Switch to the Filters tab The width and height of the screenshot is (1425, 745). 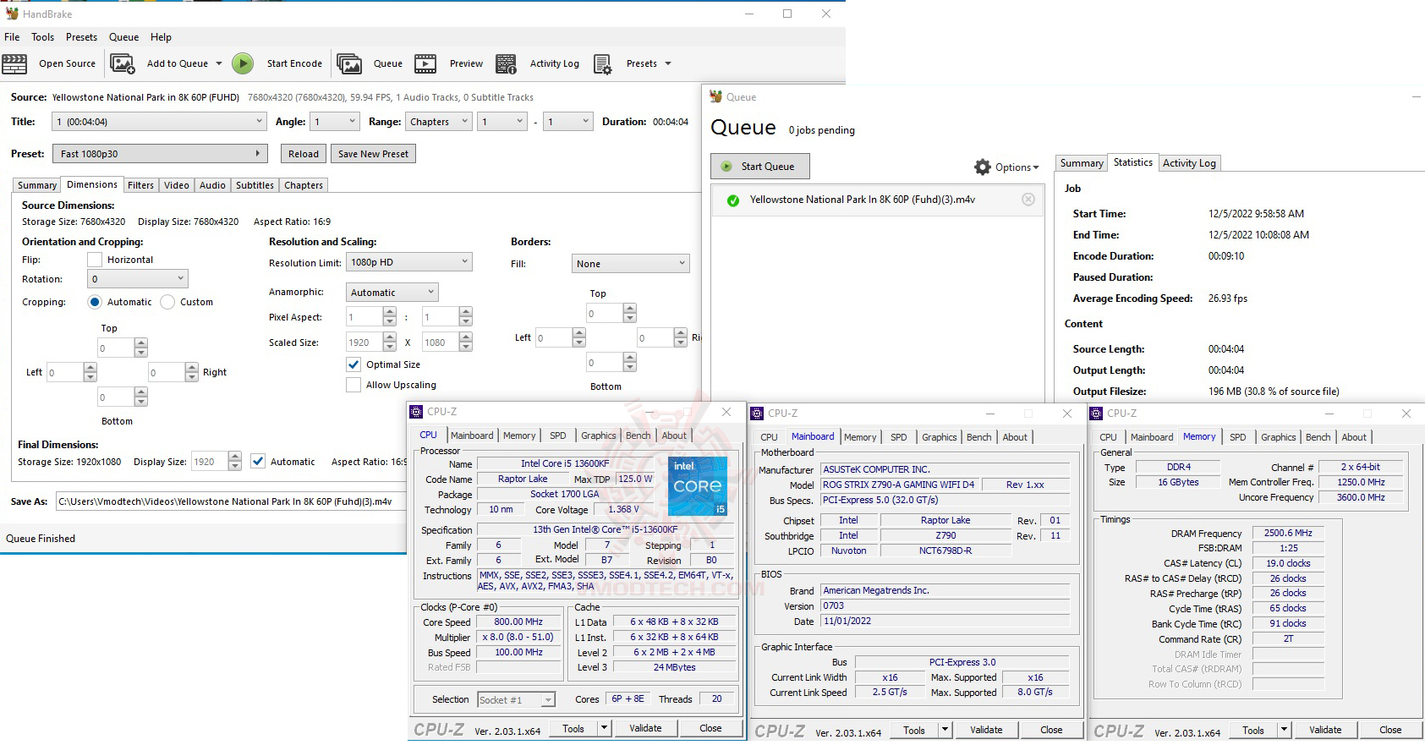click(140, 185)
